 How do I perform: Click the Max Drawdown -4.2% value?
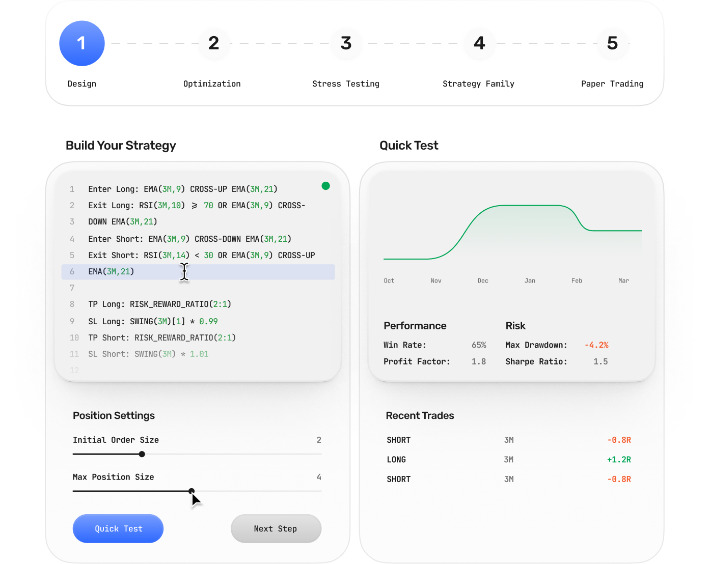point(596,345)
